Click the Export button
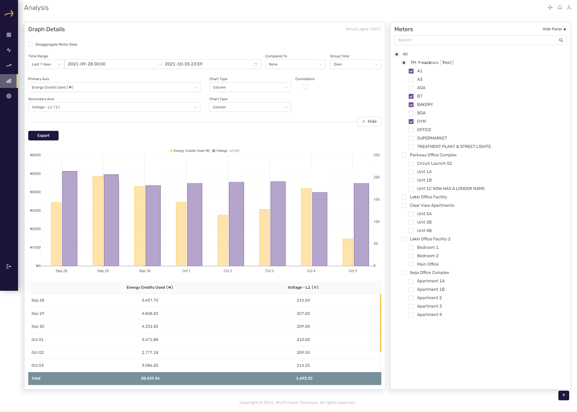 (x=43, y=136)
